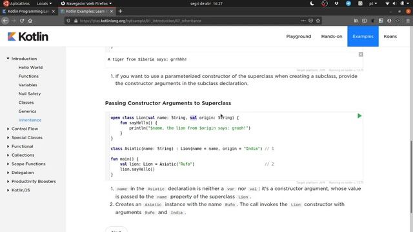Open the network indicator in the top panel

pos(387,3)
